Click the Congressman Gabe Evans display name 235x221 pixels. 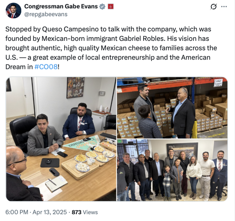click(61, 6)
